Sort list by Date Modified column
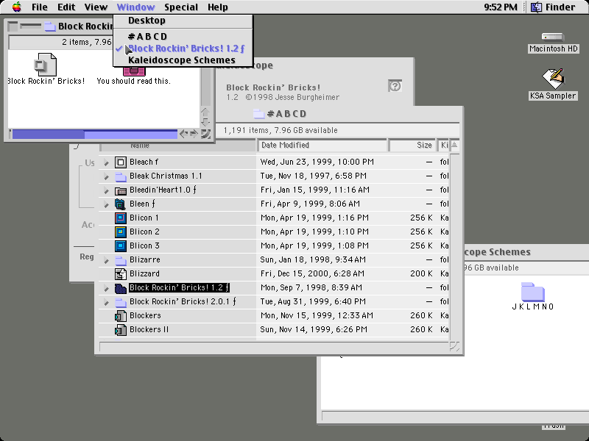 pyautogui.click(x=322, y=145)
